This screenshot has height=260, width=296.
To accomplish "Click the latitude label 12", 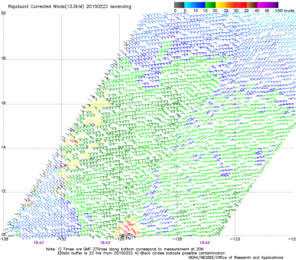I will [x=3, y=191].
